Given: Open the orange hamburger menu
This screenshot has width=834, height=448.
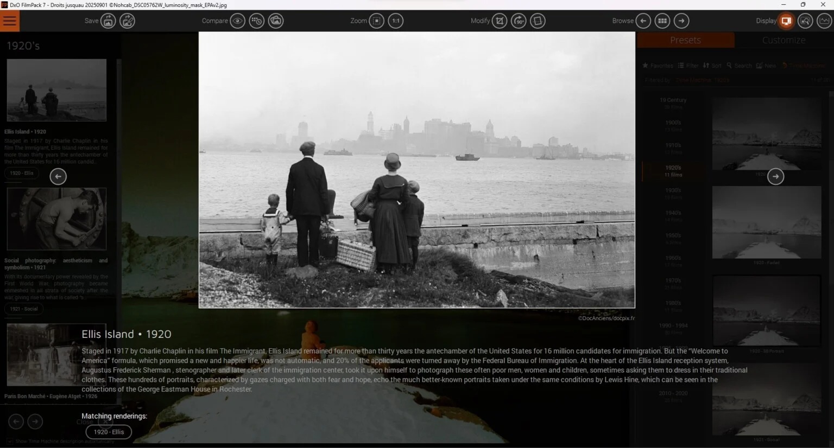Looking at the screenshot, I should click(10, 21).
